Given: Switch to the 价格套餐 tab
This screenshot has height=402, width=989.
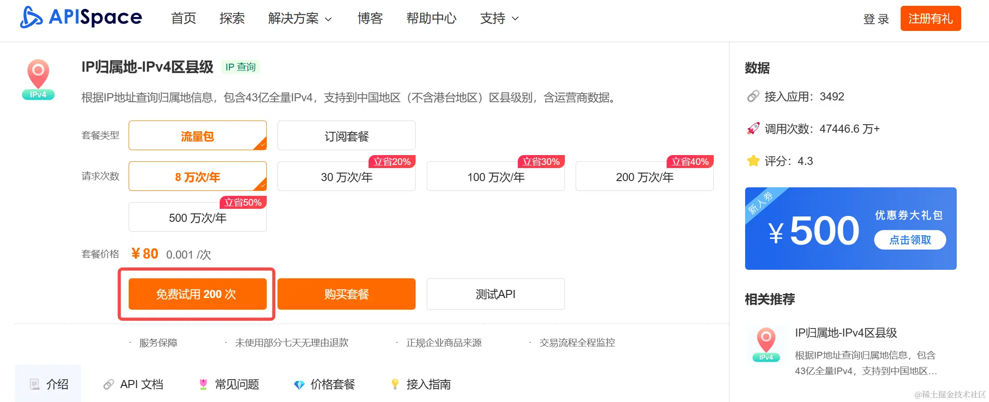Looking at the screenshot, I should click(x=324, y=384).
